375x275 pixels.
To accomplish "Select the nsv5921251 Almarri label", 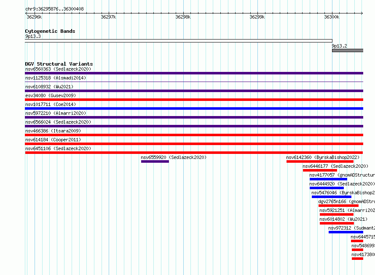I will (347, 210).
